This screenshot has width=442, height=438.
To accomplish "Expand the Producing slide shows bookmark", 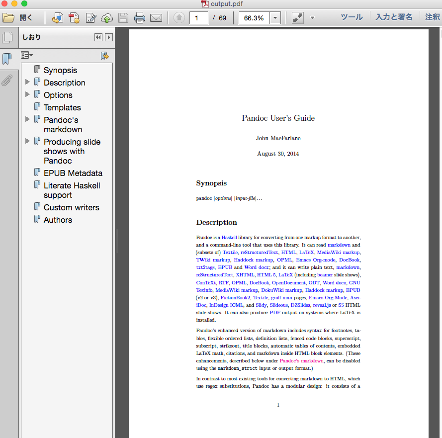I will click(27, 141).
